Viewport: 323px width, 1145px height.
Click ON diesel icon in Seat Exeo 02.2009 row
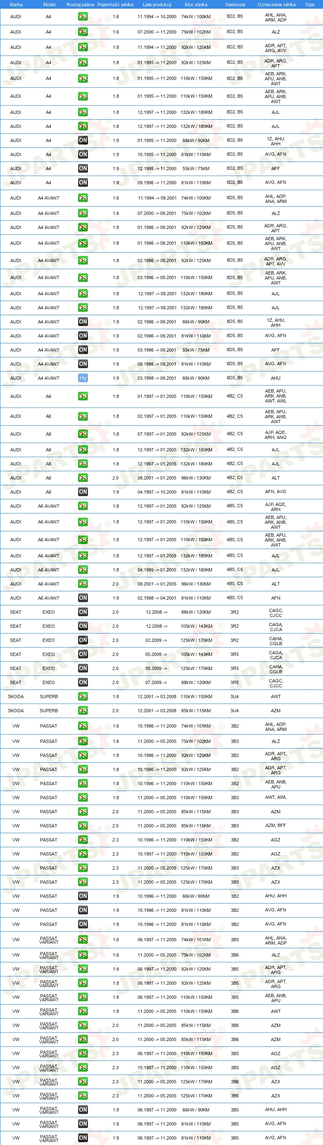coord(83,640)
